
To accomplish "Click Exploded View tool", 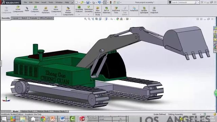I will (116, 10).
